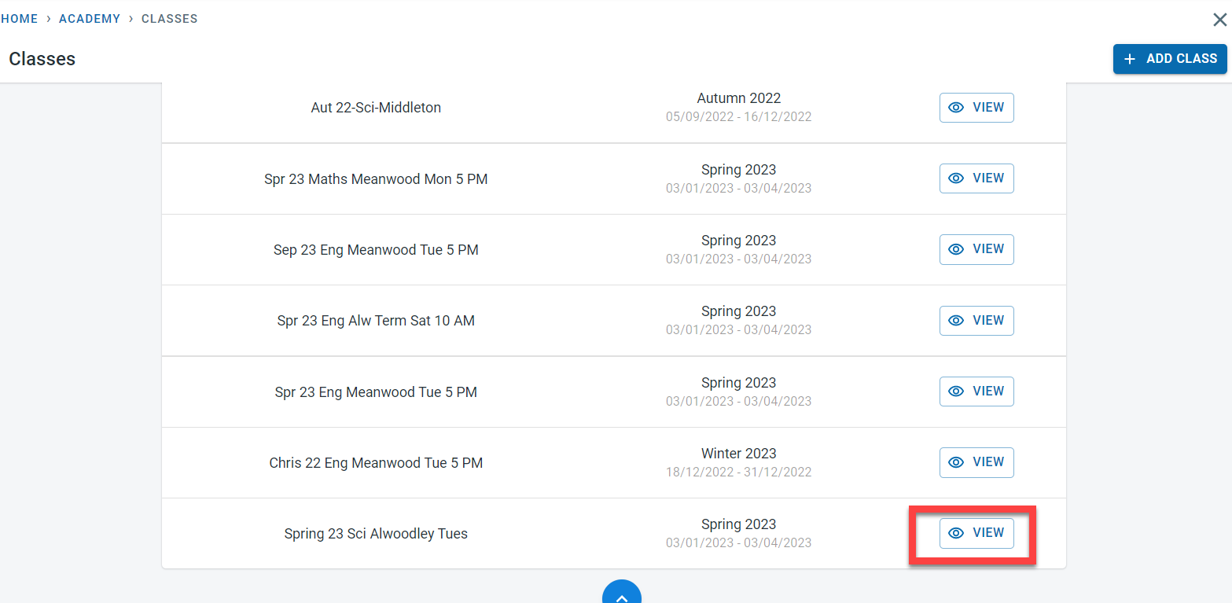Eye icon for Spr 23 Eng Meanwood Tue

[x=956, y=392]
